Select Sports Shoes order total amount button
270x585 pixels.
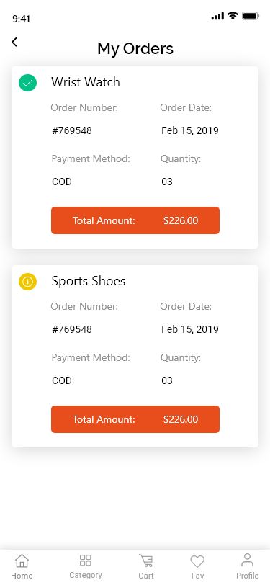pos(135,419)
